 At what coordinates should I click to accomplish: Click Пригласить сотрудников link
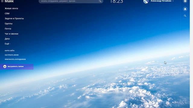(x=15, y=59)
